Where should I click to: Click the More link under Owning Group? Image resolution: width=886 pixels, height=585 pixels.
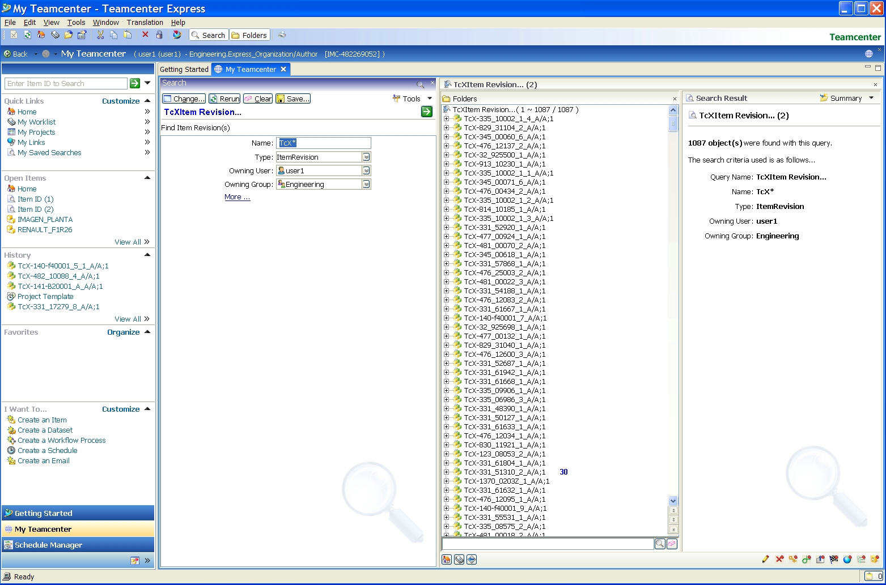click(x=236, y=197)
